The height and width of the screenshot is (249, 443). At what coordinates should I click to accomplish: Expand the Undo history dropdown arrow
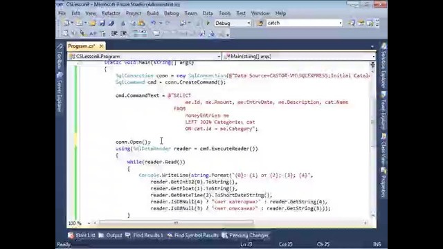161,23
